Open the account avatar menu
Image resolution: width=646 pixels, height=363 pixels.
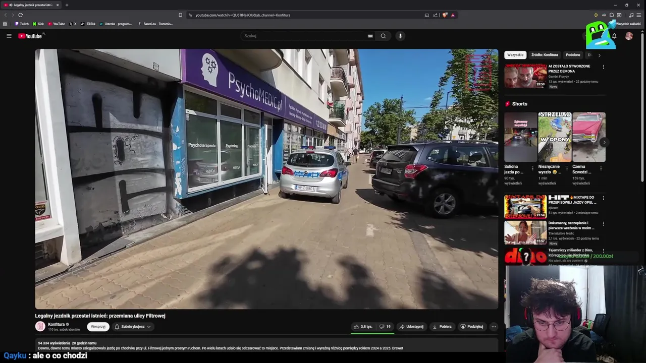pyautogui.click(x=629, y=36)
